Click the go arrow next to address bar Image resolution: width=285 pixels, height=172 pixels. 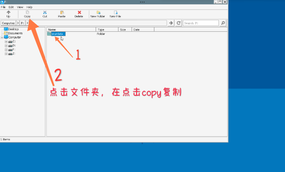click(x=170, y=23)
